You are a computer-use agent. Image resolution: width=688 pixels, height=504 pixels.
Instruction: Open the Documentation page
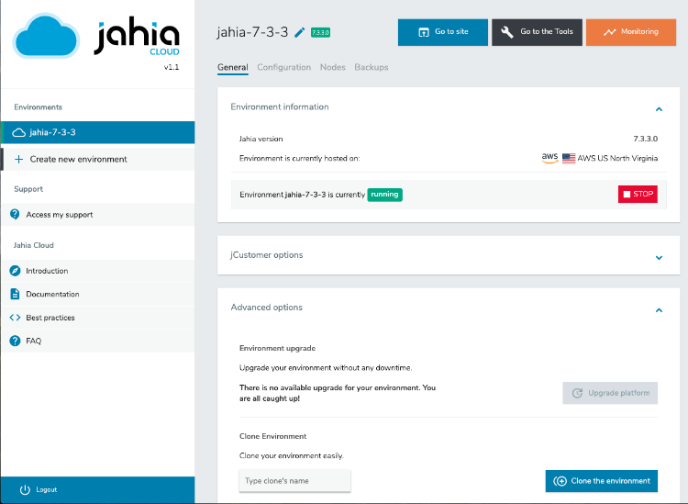tap(97, 294)
